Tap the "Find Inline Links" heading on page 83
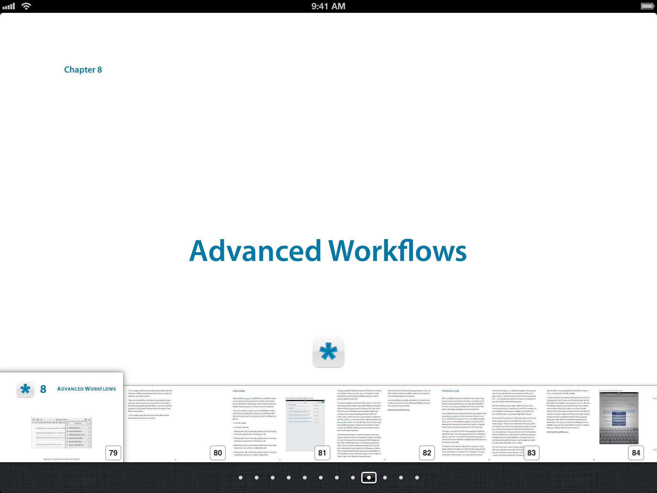 pyautogui.click(x=450, y=391)
